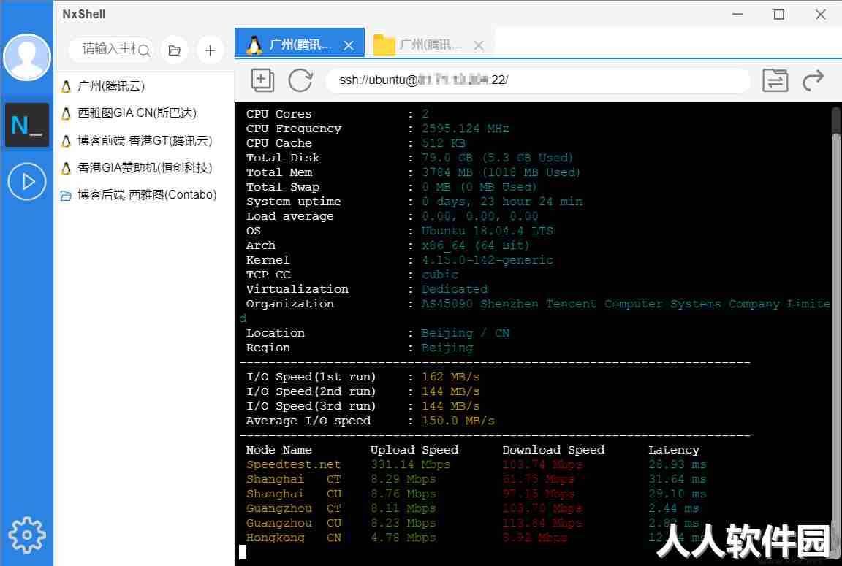Select host 广州(腾讯云) in the list
This screenshot has width=842, height=566.
145,86
